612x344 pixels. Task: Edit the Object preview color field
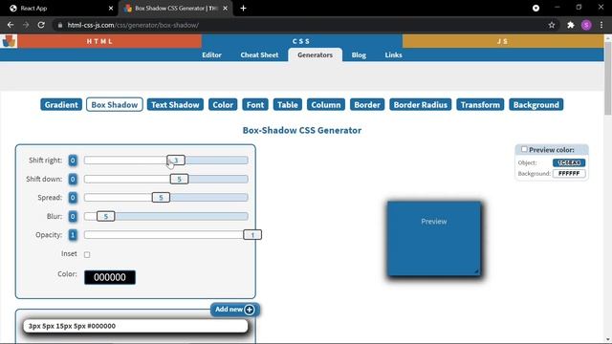(569, 162)
